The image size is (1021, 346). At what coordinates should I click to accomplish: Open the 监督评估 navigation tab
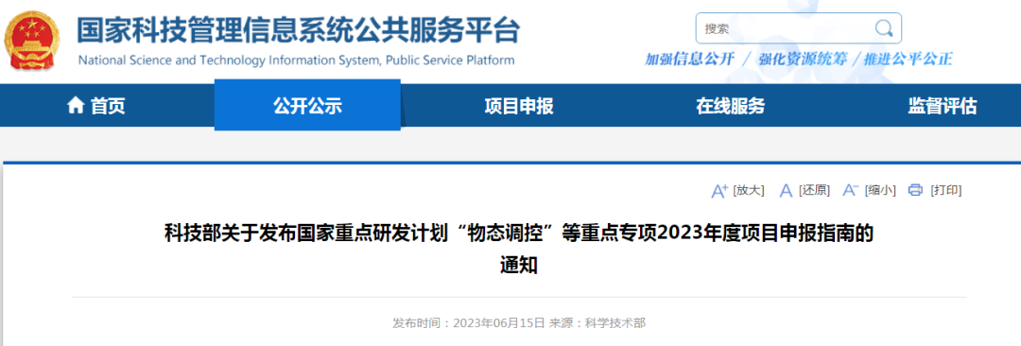943,106
